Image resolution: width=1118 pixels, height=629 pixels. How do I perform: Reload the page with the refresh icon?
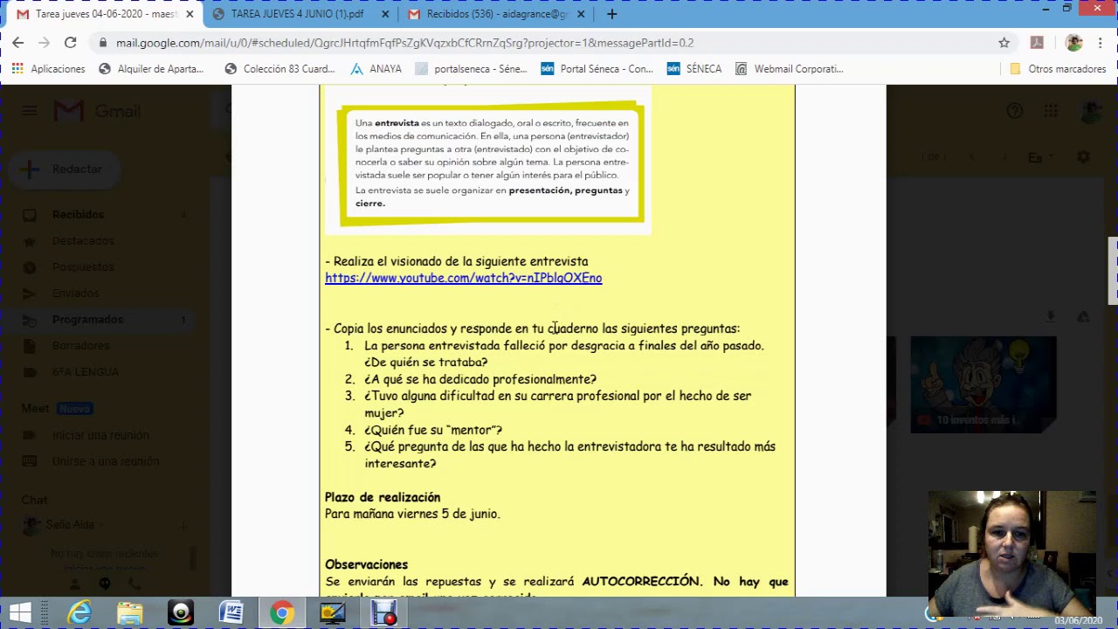pos(71,42)
